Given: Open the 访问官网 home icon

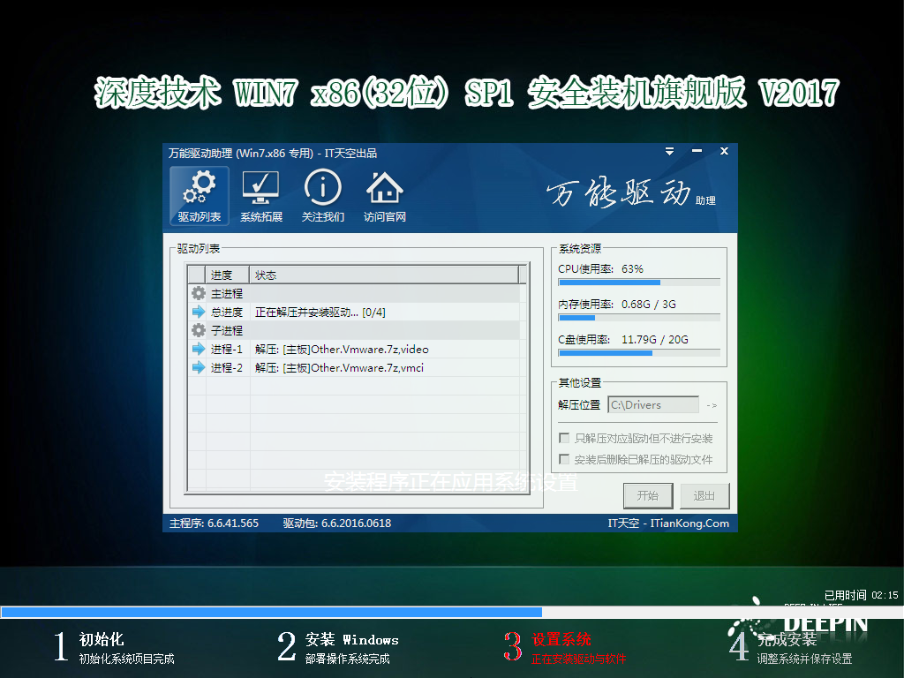Looking at the screenshot, I should pyautogui.click(x=385, y=195).
